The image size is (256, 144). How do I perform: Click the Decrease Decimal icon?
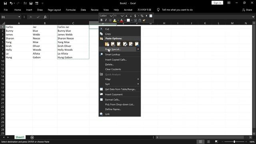[140, 20]
